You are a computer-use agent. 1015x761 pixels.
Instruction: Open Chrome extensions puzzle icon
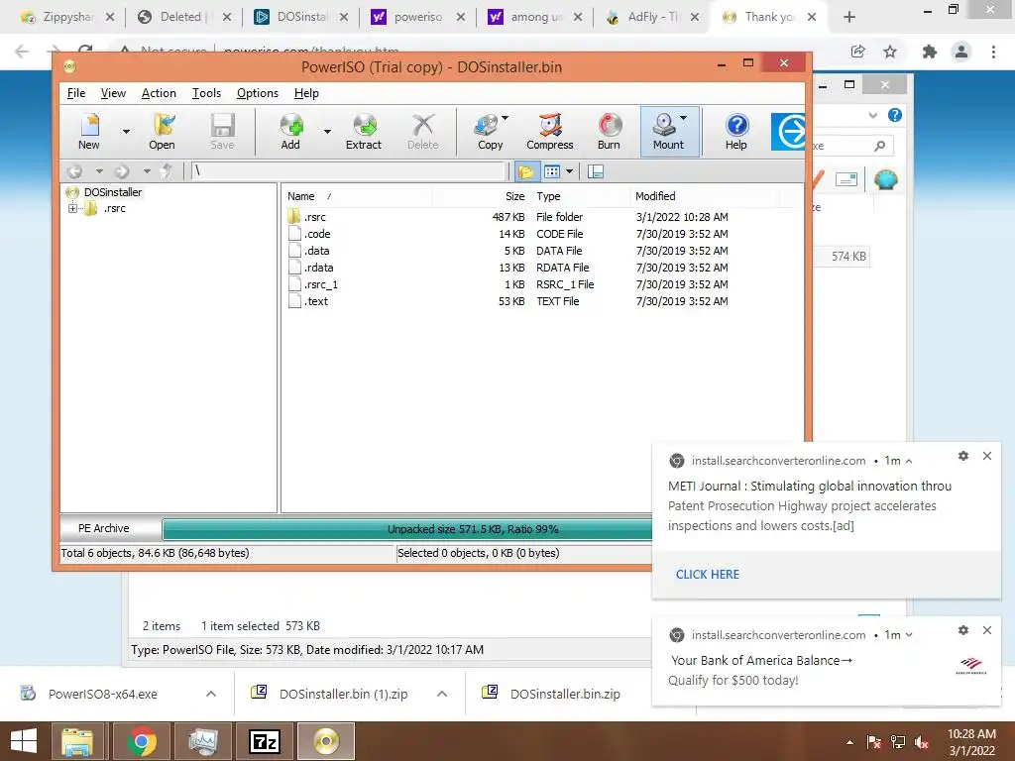pos(930,52)
